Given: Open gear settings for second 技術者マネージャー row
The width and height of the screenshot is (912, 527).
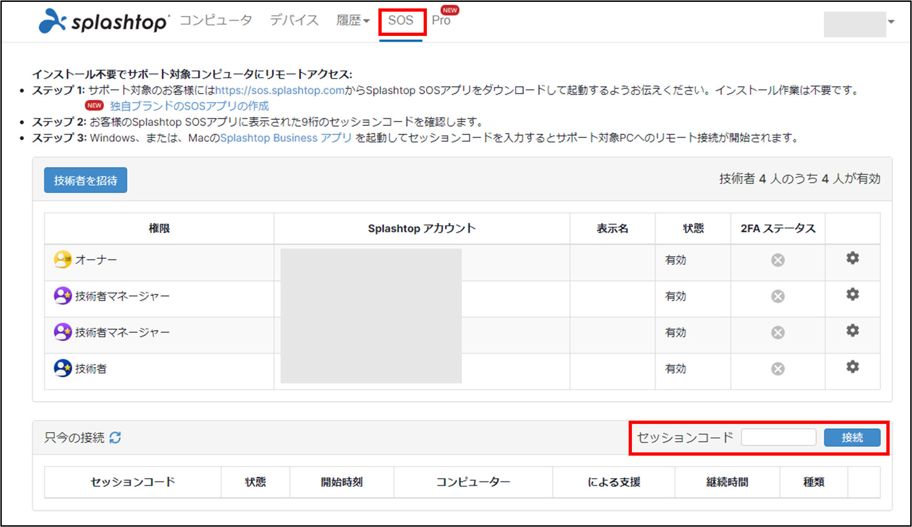Looking at the screenshot, I should click(852, 331).
